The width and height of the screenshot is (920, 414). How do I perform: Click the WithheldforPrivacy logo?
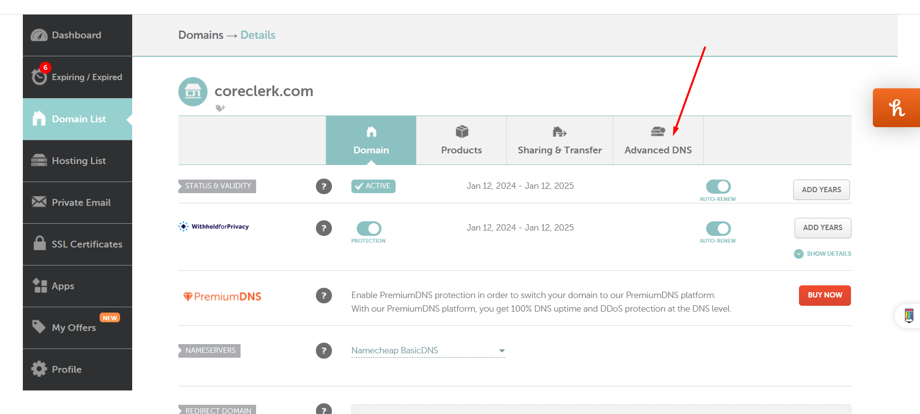(214, 227)
